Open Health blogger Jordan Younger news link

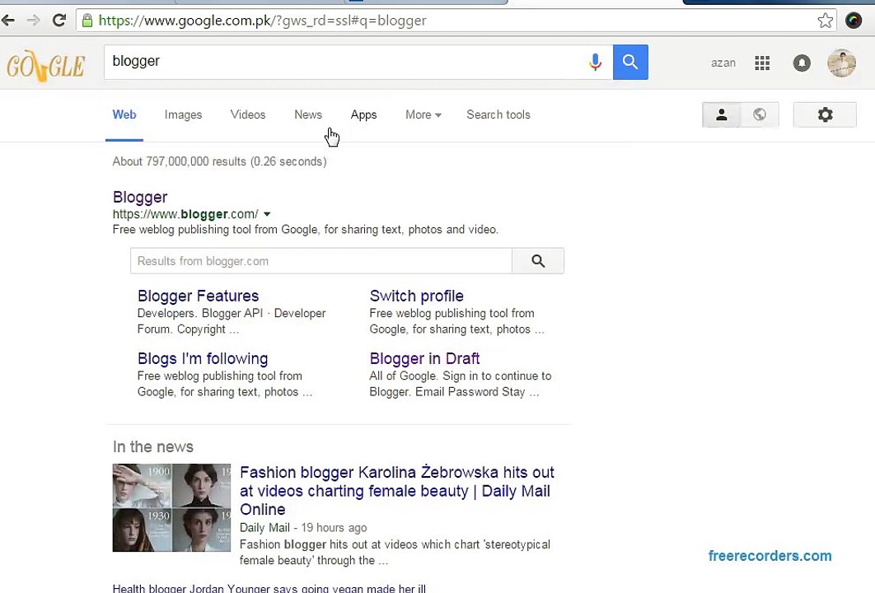(269, 588)
